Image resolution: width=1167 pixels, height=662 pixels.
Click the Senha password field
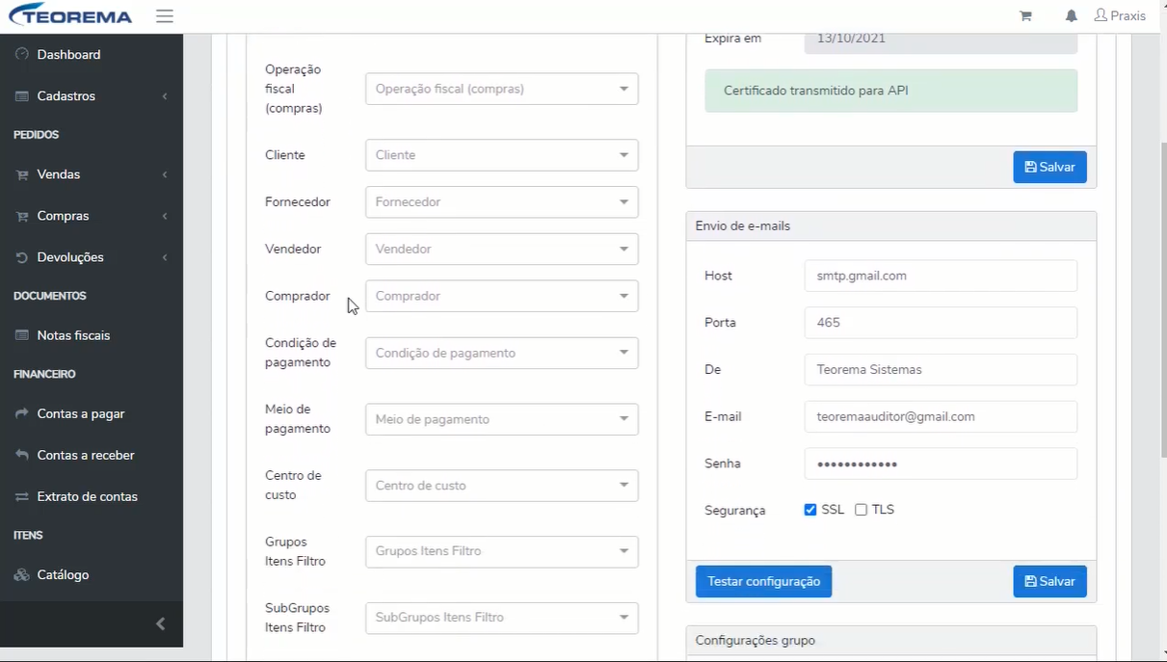point(941,463)
